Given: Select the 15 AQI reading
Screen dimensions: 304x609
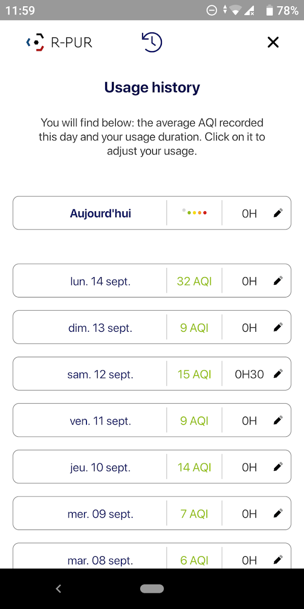Looking at the screenshot, I should click(x=194, y=374).
